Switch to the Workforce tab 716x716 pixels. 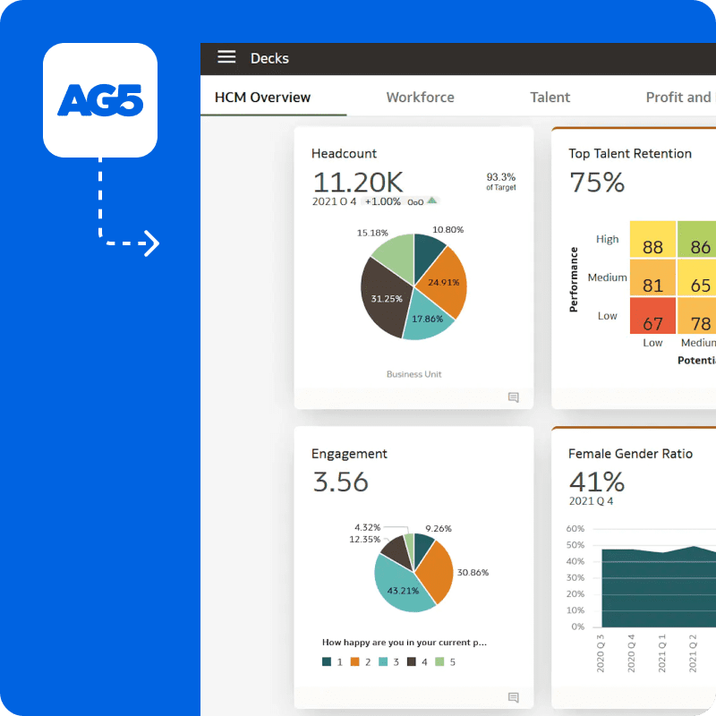420,98
